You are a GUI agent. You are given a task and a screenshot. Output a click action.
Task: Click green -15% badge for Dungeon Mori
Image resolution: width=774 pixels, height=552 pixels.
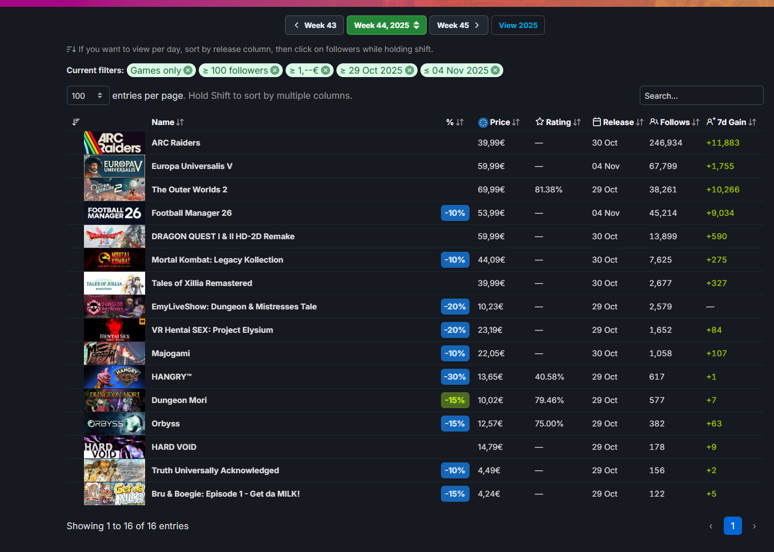pyautogui.click(x=455, y=400)
